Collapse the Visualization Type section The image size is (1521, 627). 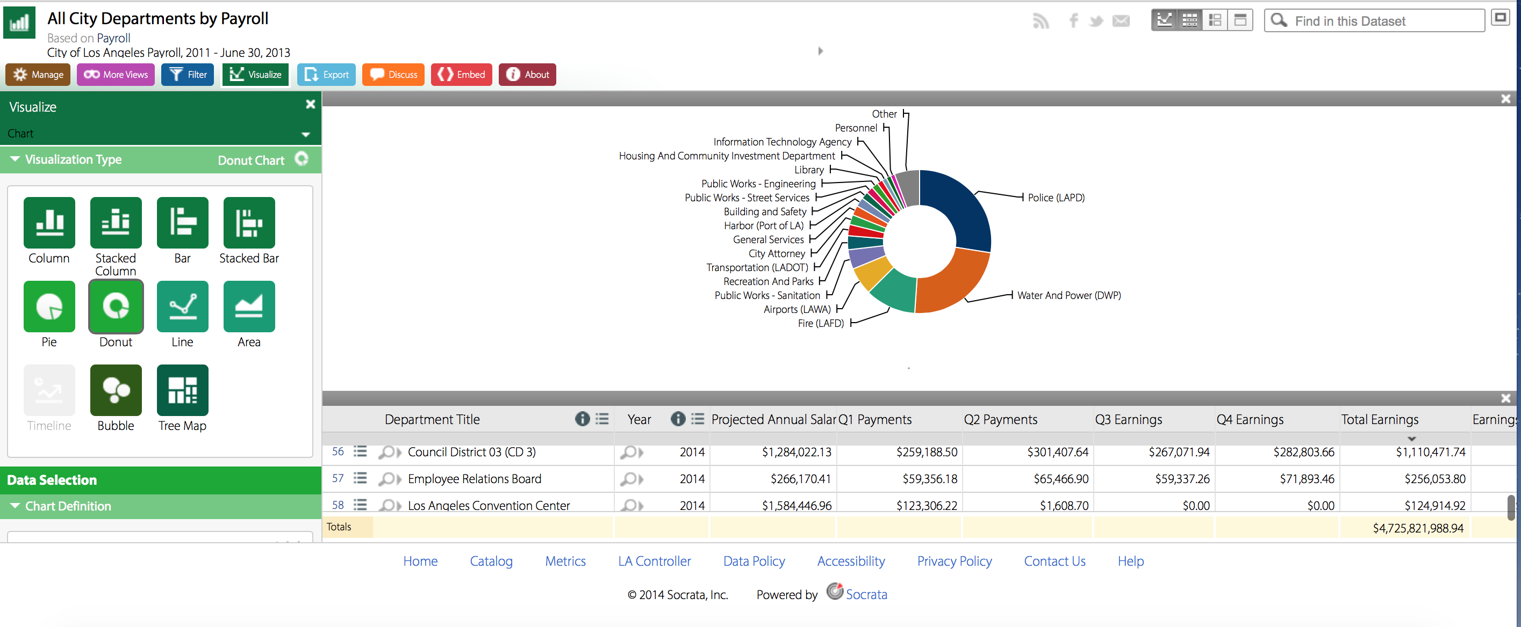pos(16,159)
